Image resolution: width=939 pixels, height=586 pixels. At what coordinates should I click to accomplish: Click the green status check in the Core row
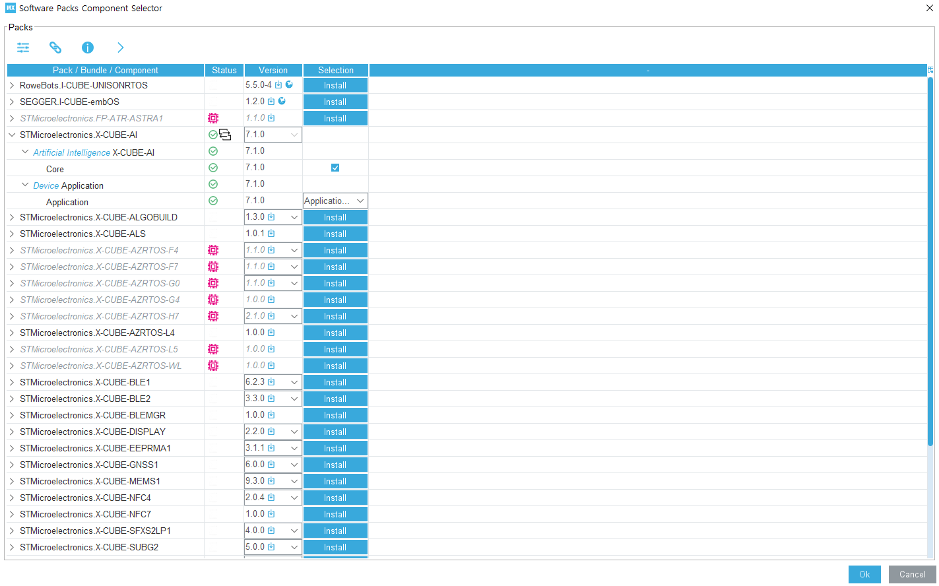click(213, 168)
